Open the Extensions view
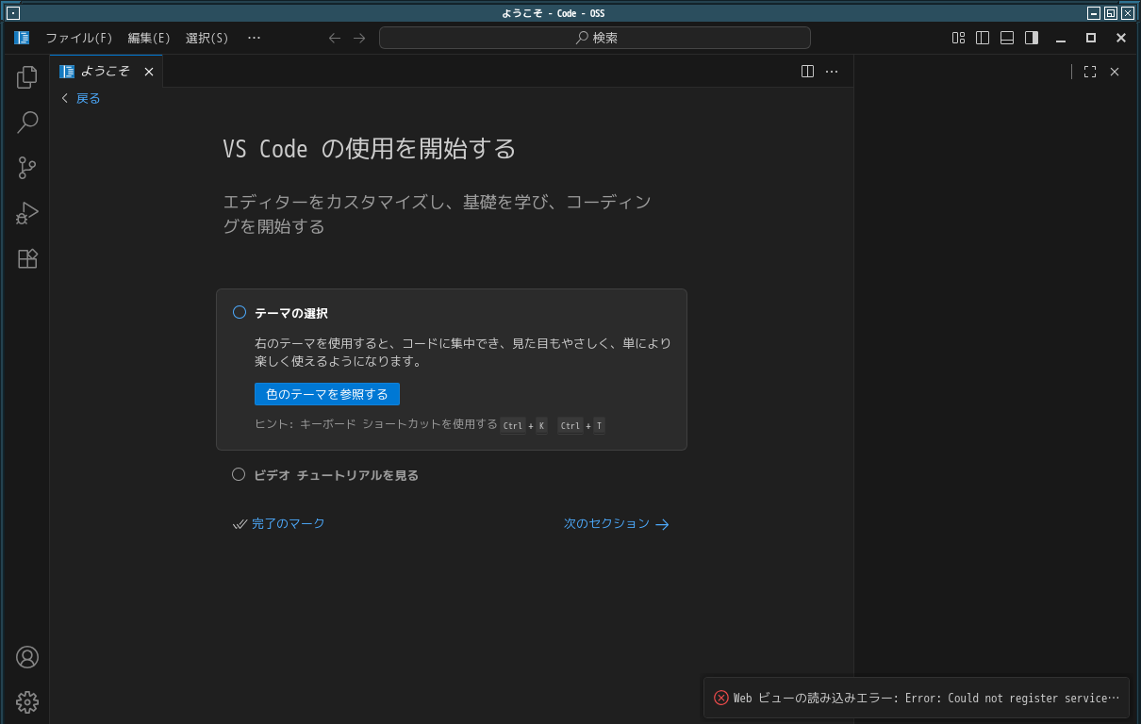The image size is (1141, 724). coord(27,258)
